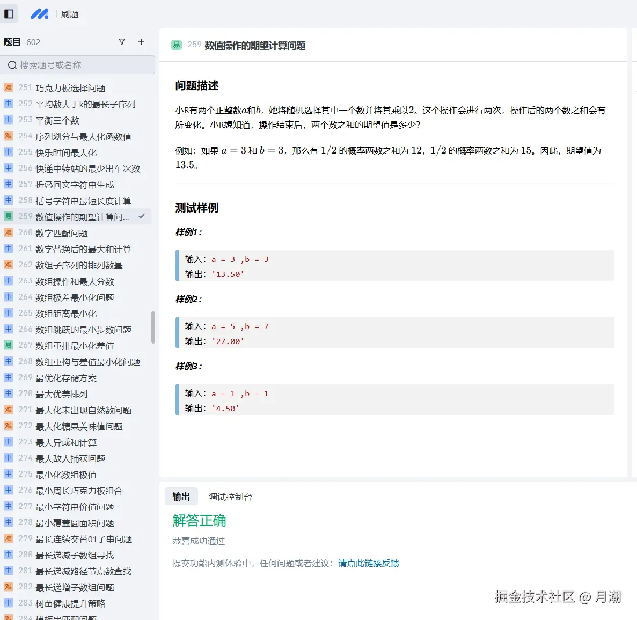The height and width of the screenshot is (620, 637).
Task: Click the 易 difficulty badge beside 数值操作的期望计算问题 title
Action: [x=176, y=46]
